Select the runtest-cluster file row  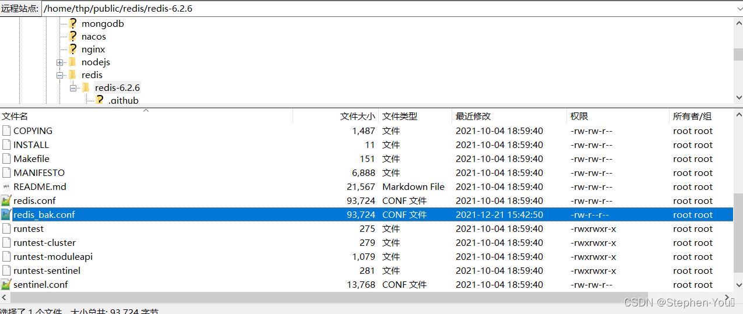click(45, 243)
